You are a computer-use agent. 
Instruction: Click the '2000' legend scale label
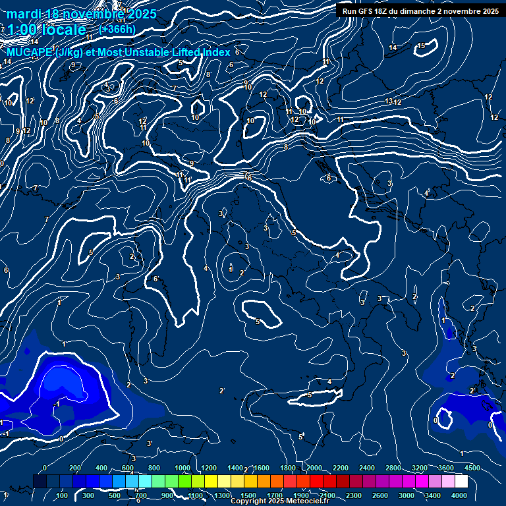click(x=314, y=468)
